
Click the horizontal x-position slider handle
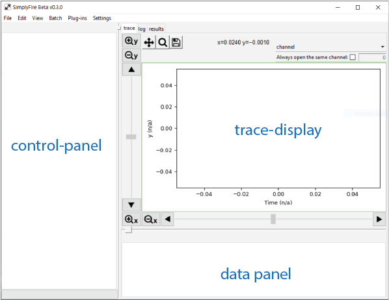273,219
